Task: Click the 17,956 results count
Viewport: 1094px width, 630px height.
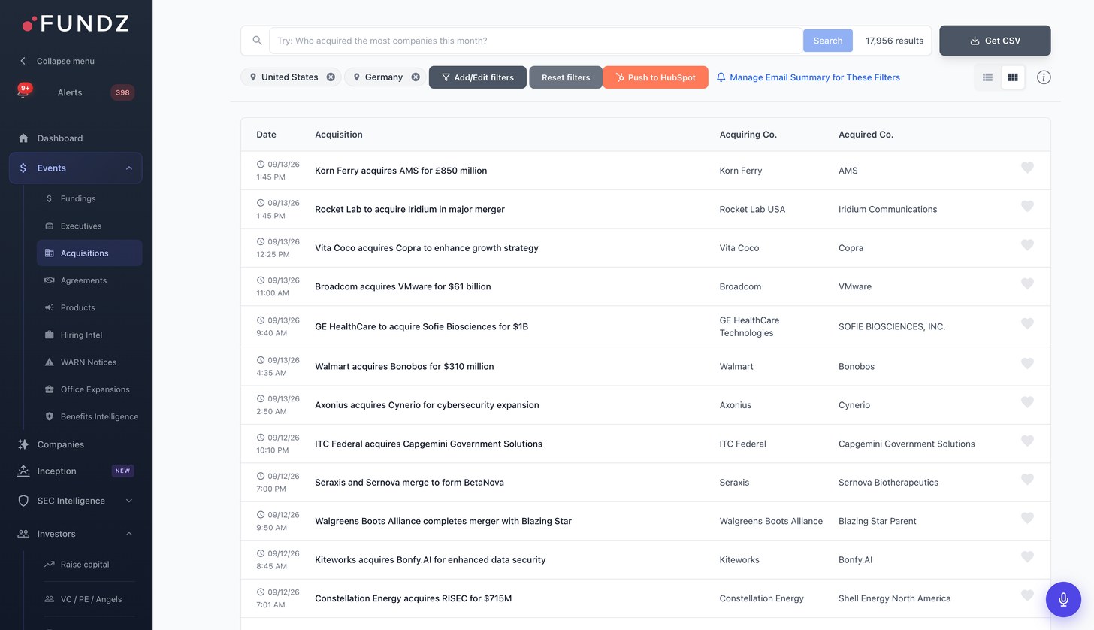Action: [x=894, y=41]
